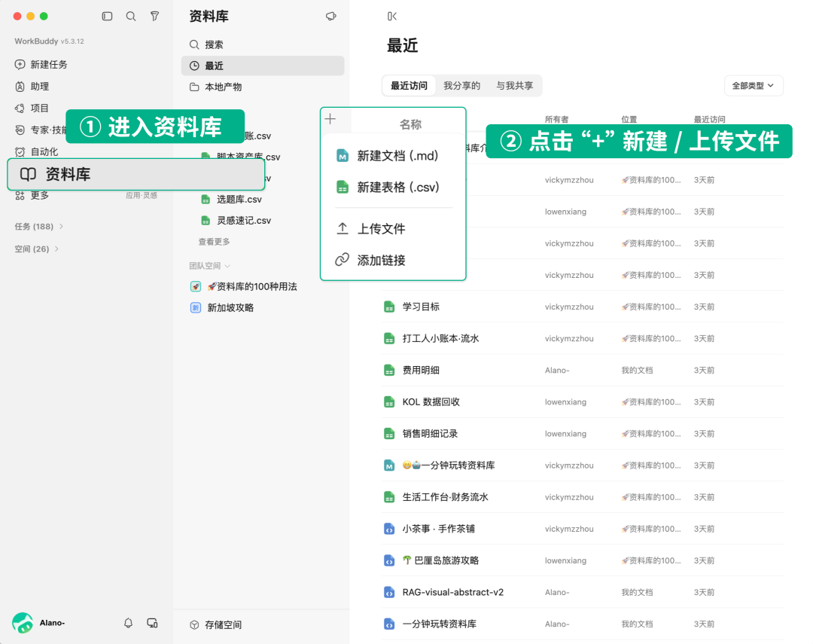Click the device screen icon beside bell
813x644 pixels.
coord(152,623)
